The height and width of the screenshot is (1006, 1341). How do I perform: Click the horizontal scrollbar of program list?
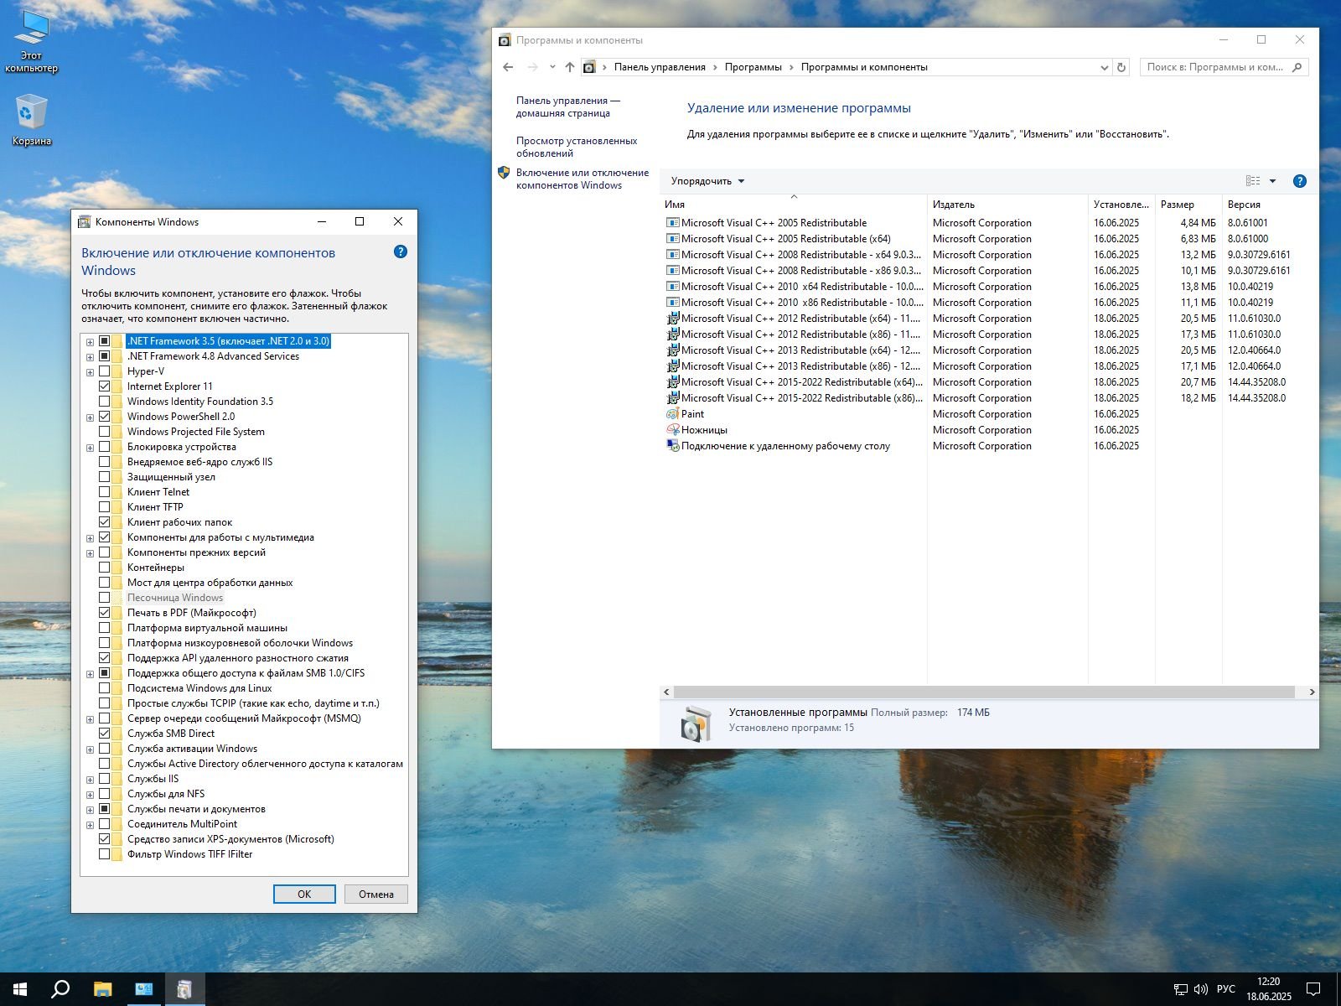pyautogui.click(x=984, y=692)
